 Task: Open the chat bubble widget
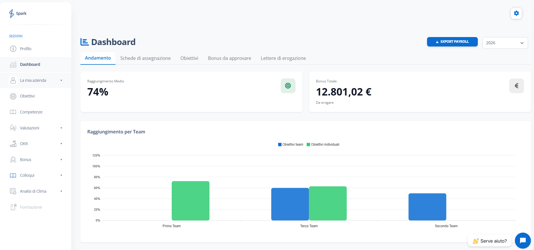523,241
